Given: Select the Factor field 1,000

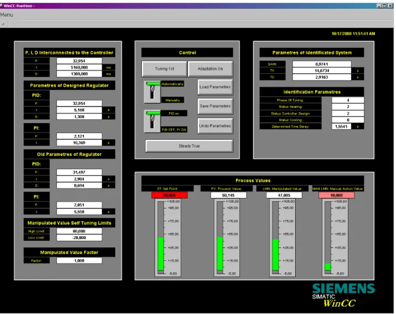Looking at the screenshot, I should [79, 260].
